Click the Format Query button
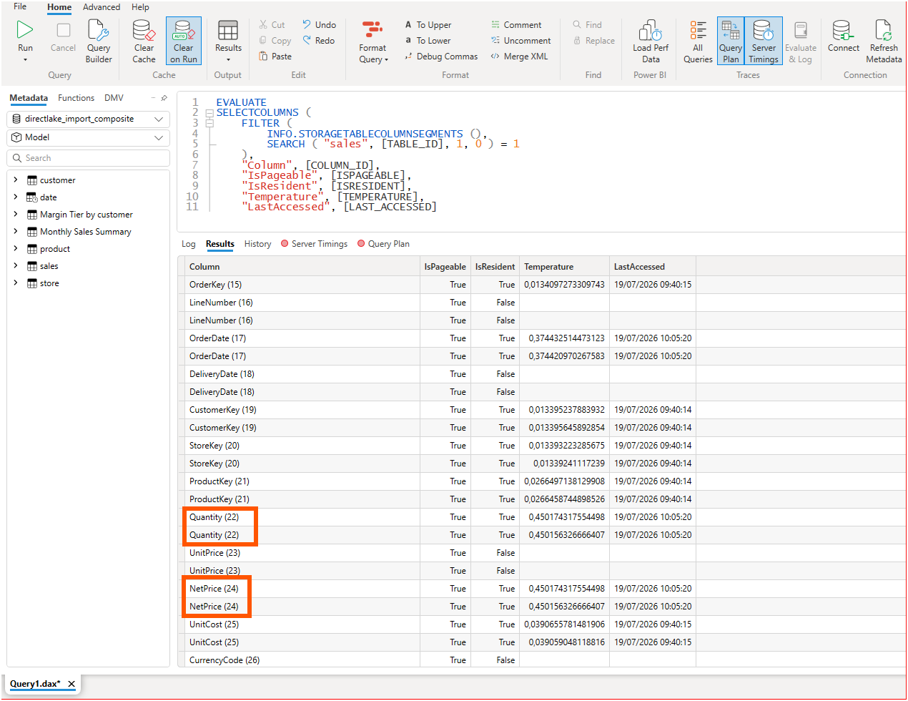Screen dimensions: 908x701 click(x=373, y=41)
